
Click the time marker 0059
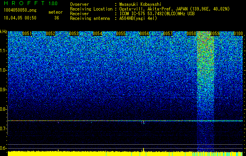tap(215, 34)
